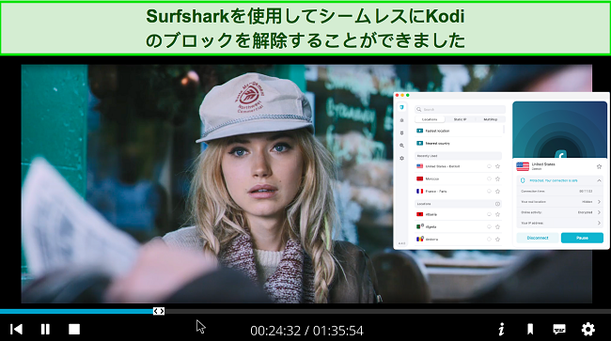
Task: Open Kodi subtitles icon
Action: (x=559, y=330)
